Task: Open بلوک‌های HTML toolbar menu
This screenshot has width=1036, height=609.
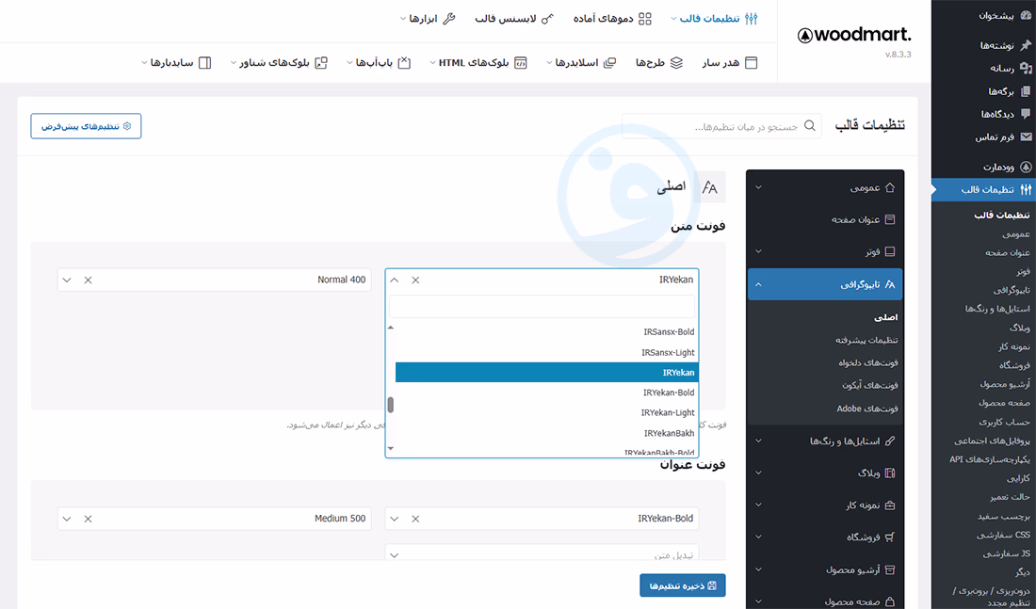Action: 479,63
